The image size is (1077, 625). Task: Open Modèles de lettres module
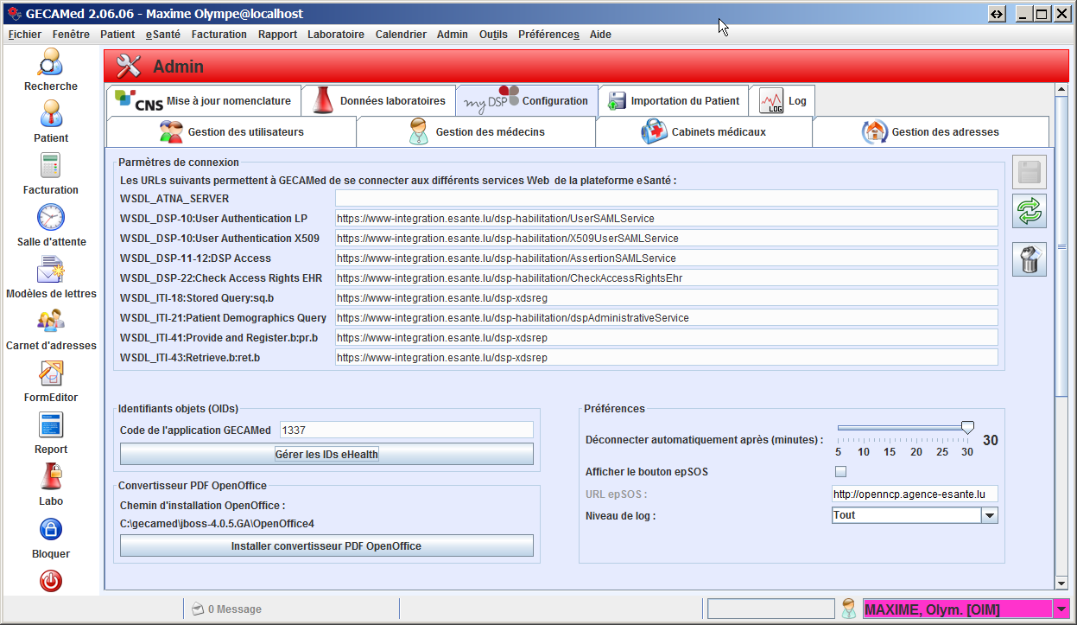pyautogui.click(x=50, y=271)
